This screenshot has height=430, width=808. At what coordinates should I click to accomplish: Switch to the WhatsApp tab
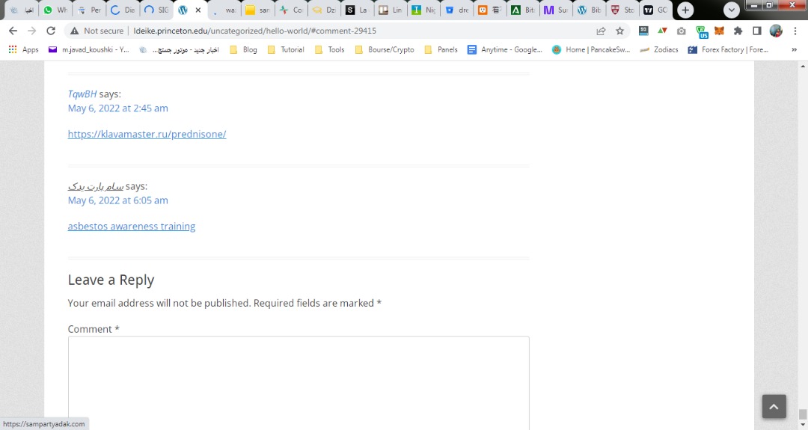tap(55, 10)
